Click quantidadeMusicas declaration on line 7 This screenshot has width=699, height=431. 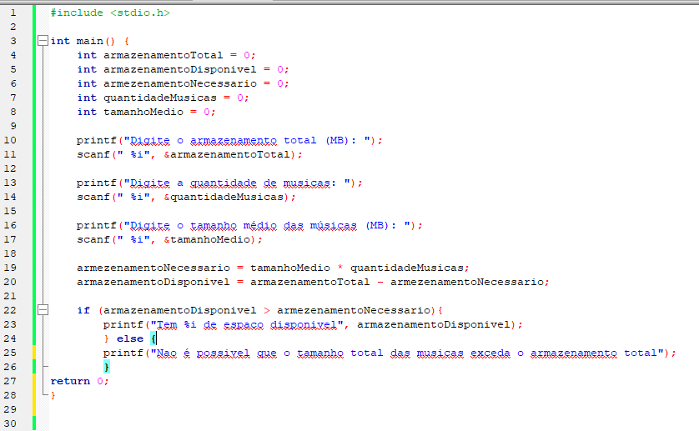tap(163, 98)
